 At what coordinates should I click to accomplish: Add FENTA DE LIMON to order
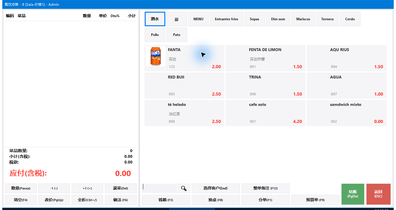coord(265,58)
